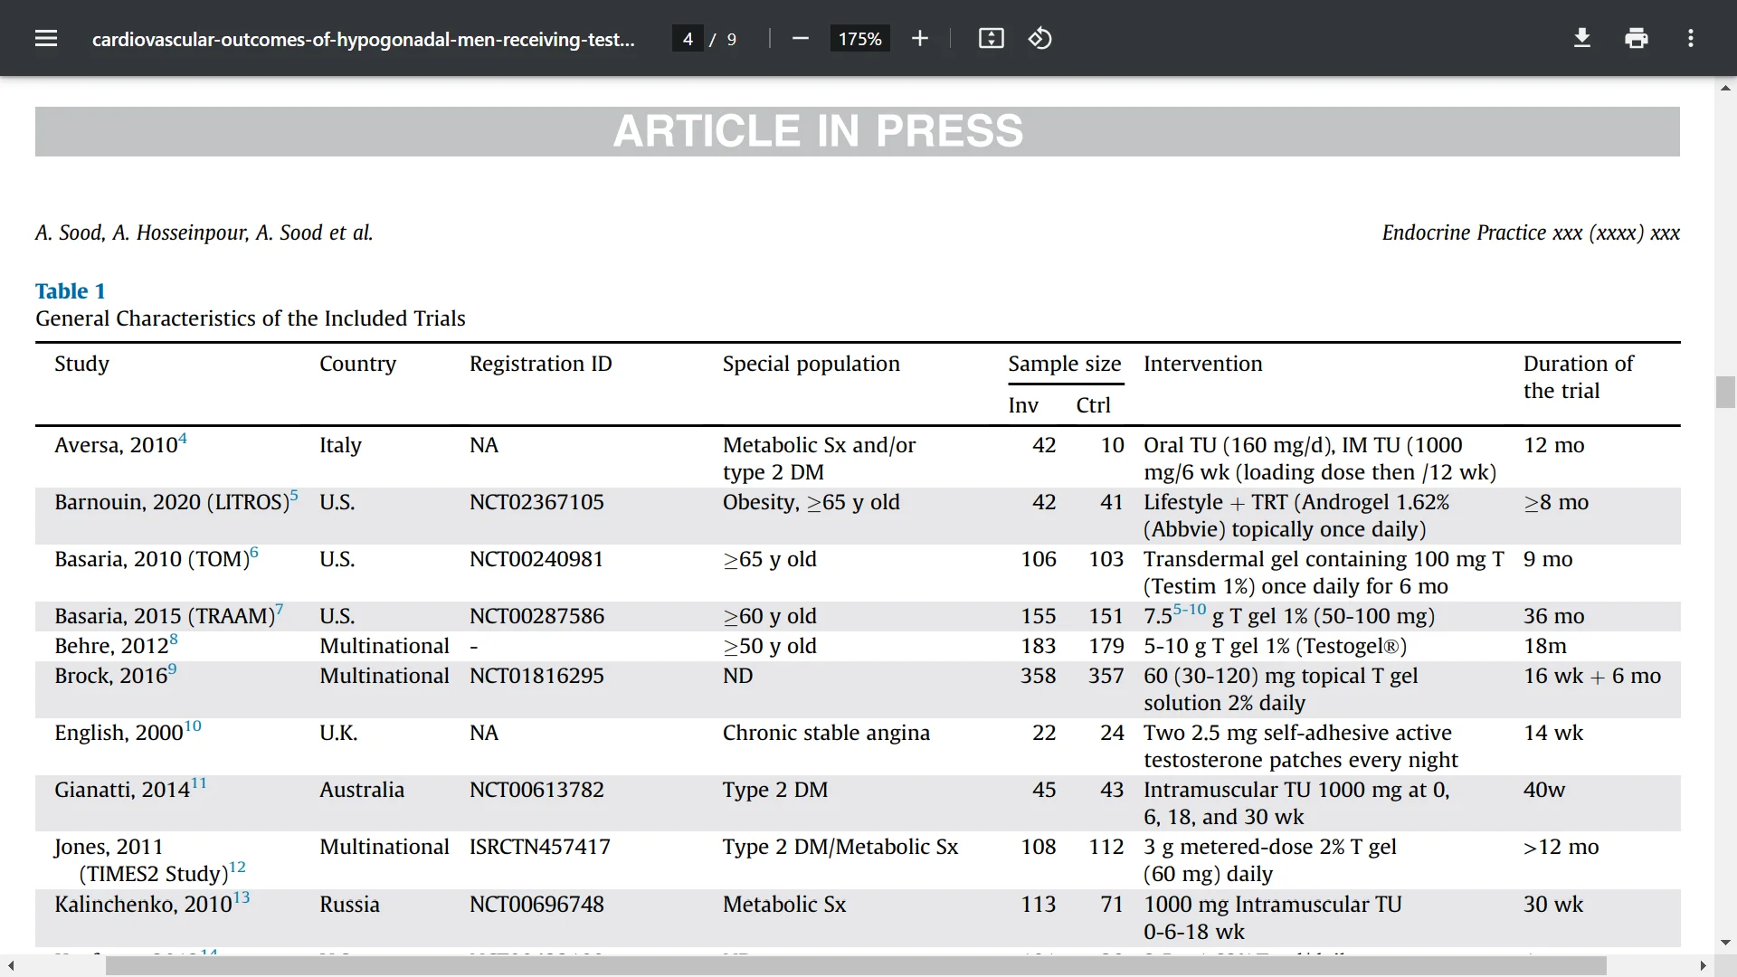Screen dimensions: 1737x977
Task: Click the Metabolic Sx cell for Kalinchenko
Action: (784, 905)
